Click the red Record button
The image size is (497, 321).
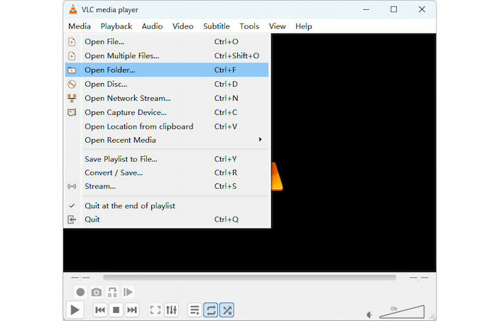pos(80,292)
